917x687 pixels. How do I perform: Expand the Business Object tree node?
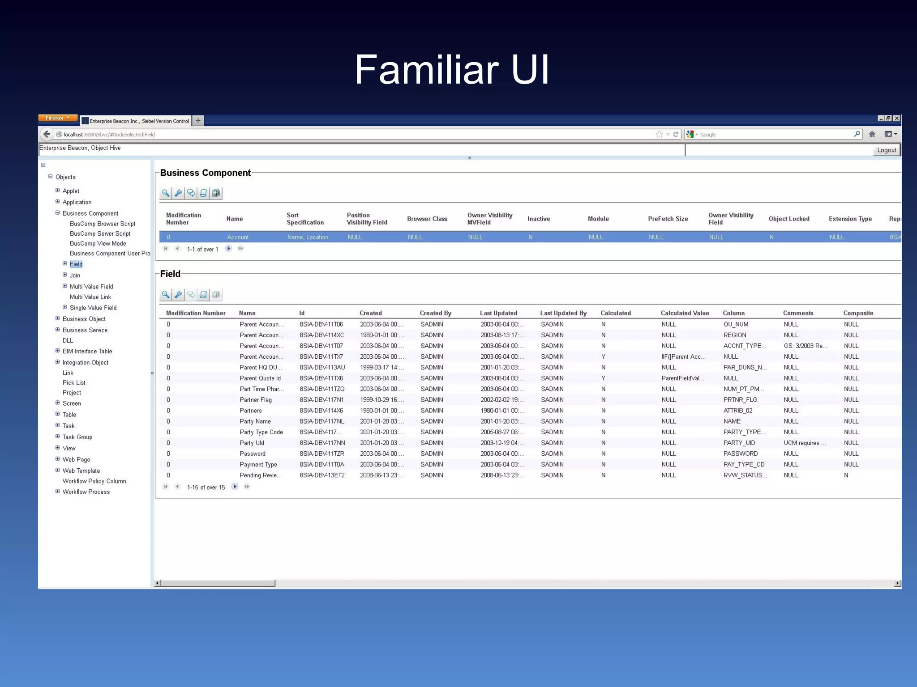[58, 318]
